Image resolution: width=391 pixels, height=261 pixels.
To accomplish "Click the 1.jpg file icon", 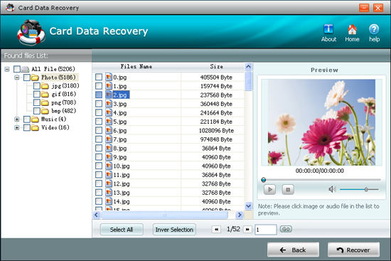I will [109, 86].
